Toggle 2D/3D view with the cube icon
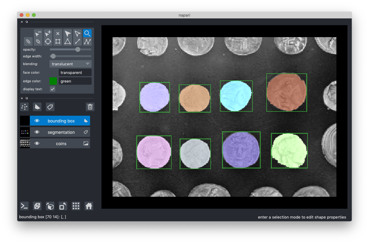Screen dimensions: 369x244 pos(50,206)
